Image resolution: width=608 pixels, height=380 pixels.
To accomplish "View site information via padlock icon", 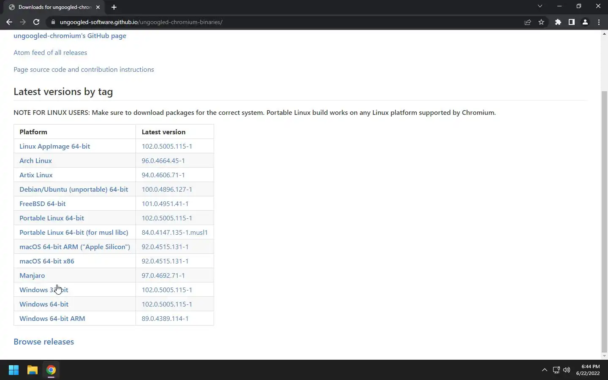I will (x=53, y=22).
